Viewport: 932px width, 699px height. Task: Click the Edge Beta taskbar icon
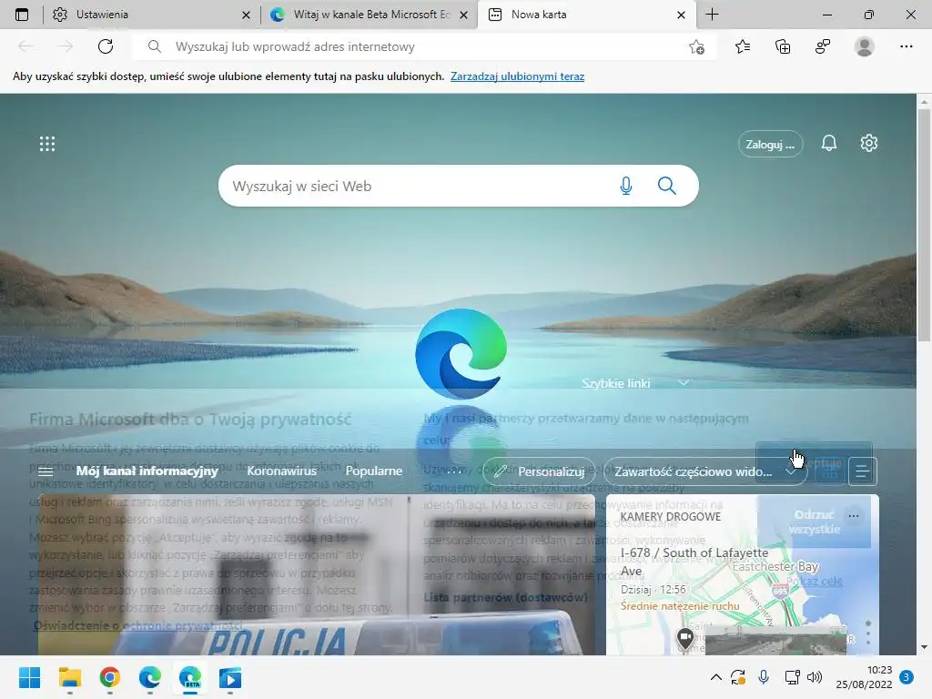click(190, 677)
